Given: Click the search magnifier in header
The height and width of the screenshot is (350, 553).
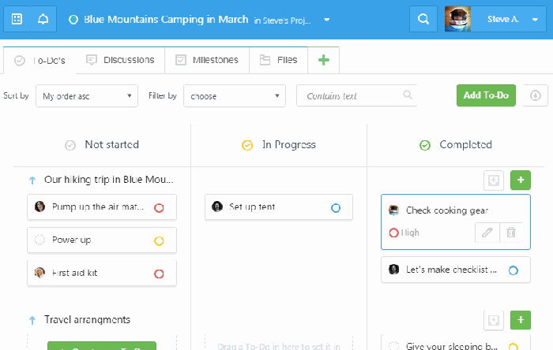Looking at the screenshot, I should click(x=423, y=19).
